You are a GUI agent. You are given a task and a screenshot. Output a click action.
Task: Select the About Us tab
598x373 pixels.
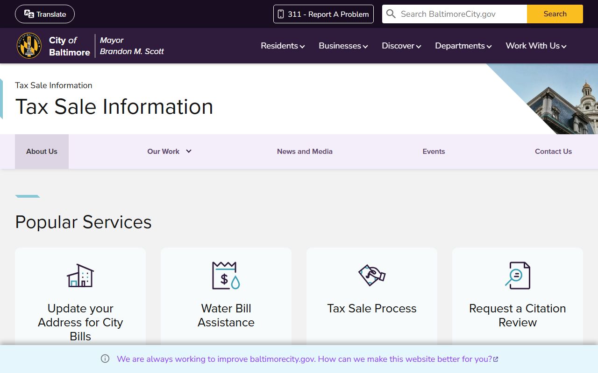[42, 152]
